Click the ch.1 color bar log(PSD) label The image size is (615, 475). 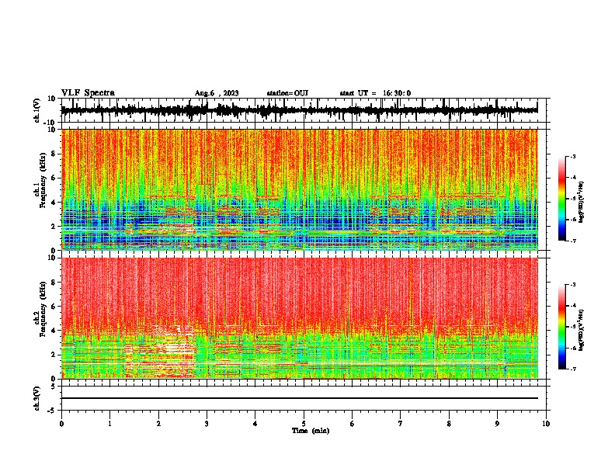click(582, 202)
